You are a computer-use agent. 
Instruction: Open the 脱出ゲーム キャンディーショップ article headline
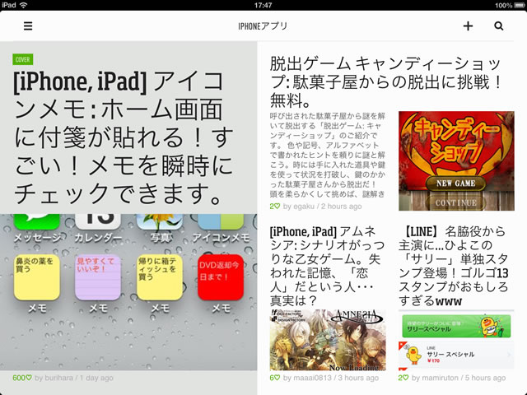coord(386,81)
